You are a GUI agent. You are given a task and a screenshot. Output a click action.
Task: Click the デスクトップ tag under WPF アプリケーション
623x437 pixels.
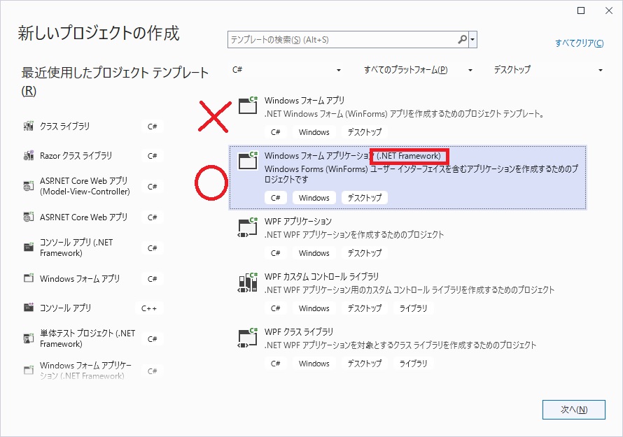(x=364, y=253)
